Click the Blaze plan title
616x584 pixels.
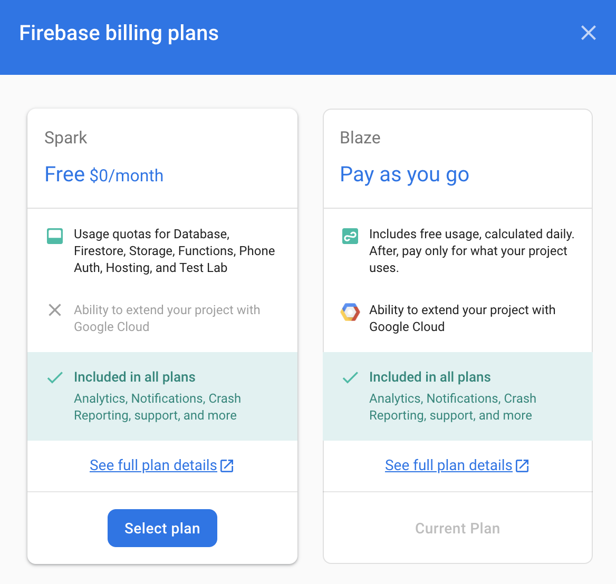point(360,138)
